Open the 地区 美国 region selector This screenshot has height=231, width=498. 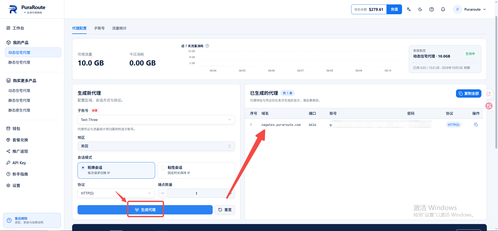(156, 146)
